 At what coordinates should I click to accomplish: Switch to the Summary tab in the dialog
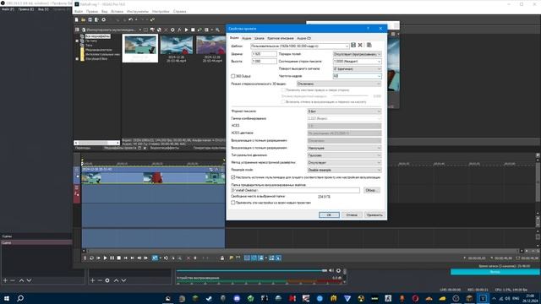[281, 38]
